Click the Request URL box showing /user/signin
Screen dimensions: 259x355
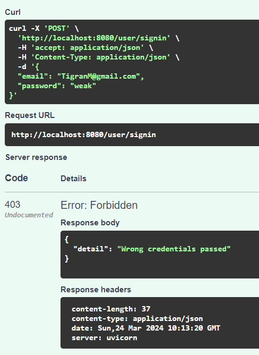[132, 134]
